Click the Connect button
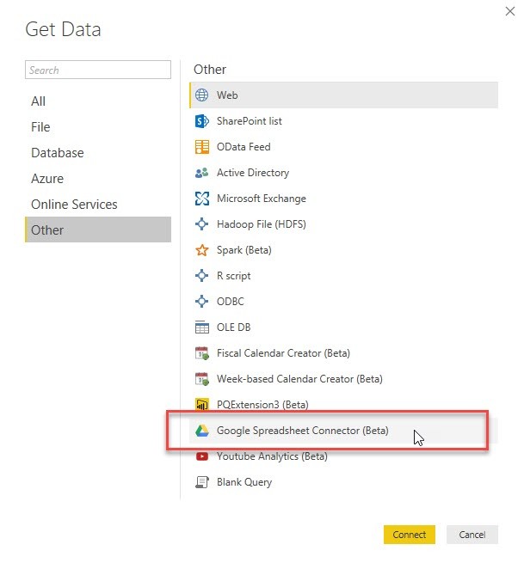The image size is (524, 569). 410,535
